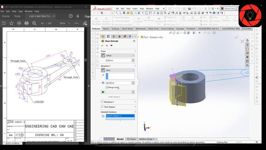
Task: Open the ConfigurationManager tab icon
Action: point(114,37)
